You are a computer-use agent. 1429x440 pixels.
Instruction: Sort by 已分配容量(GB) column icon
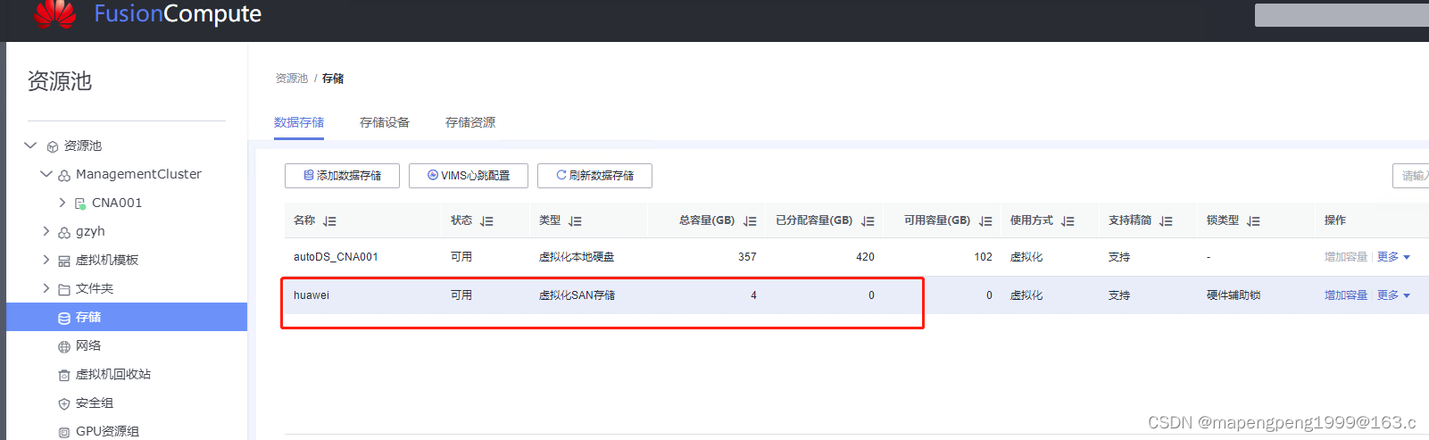click(x=868, y=221)
